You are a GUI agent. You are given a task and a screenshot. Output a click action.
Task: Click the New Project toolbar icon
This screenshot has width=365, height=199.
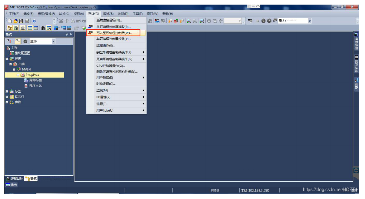(x=10, y=21)
